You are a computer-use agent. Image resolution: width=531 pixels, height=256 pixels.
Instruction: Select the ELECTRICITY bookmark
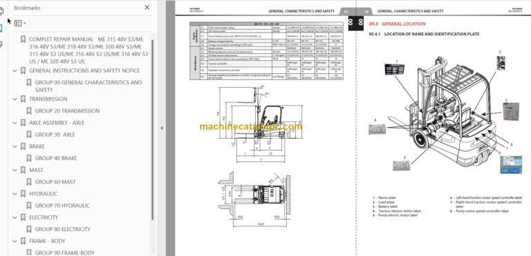point(44,217)
